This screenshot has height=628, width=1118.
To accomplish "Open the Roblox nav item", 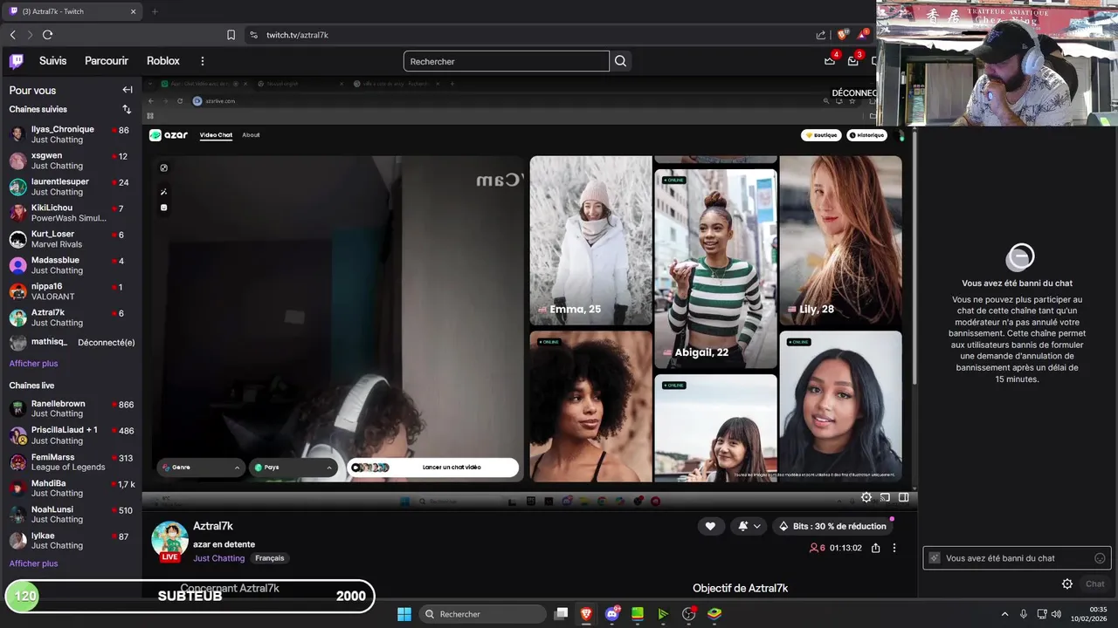I will click(x=163, y=61).
